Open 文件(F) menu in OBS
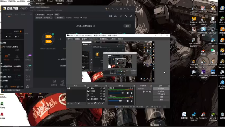This screenshot has width=225, height=127. (70, 39)
